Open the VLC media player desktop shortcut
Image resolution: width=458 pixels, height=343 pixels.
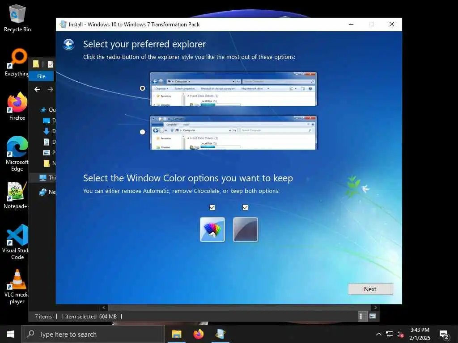point(17,287)
